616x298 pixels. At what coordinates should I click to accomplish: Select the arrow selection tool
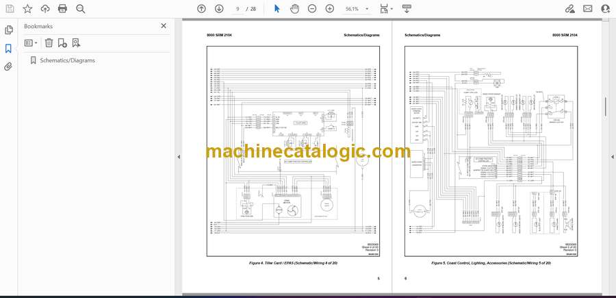[x=277, y=9]
